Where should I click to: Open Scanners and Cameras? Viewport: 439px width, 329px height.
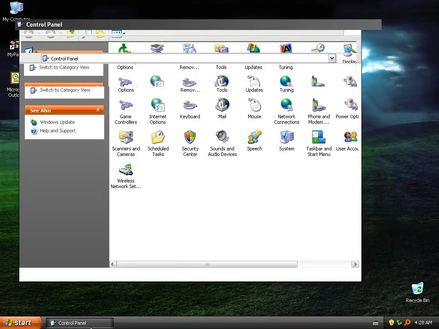tap(126, 144)
